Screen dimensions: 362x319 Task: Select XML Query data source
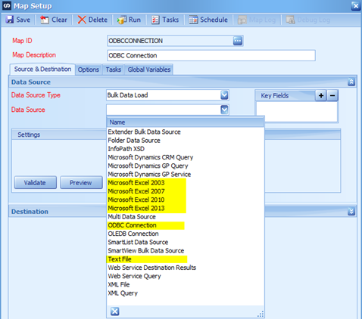coord(186,293)
